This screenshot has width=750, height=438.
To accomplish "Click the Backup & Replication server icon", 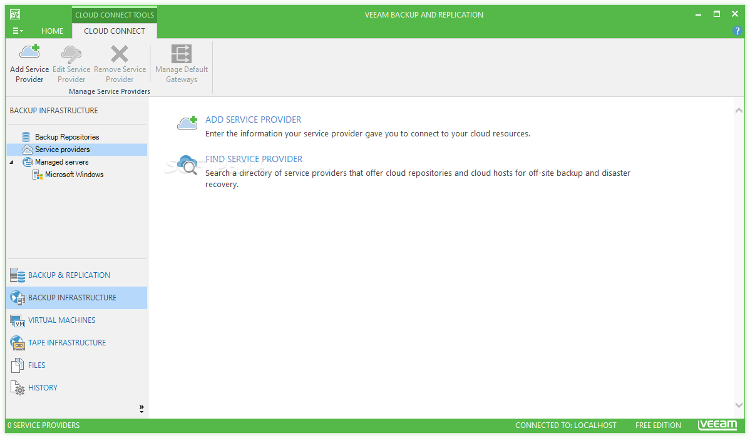I will point(18,275).
